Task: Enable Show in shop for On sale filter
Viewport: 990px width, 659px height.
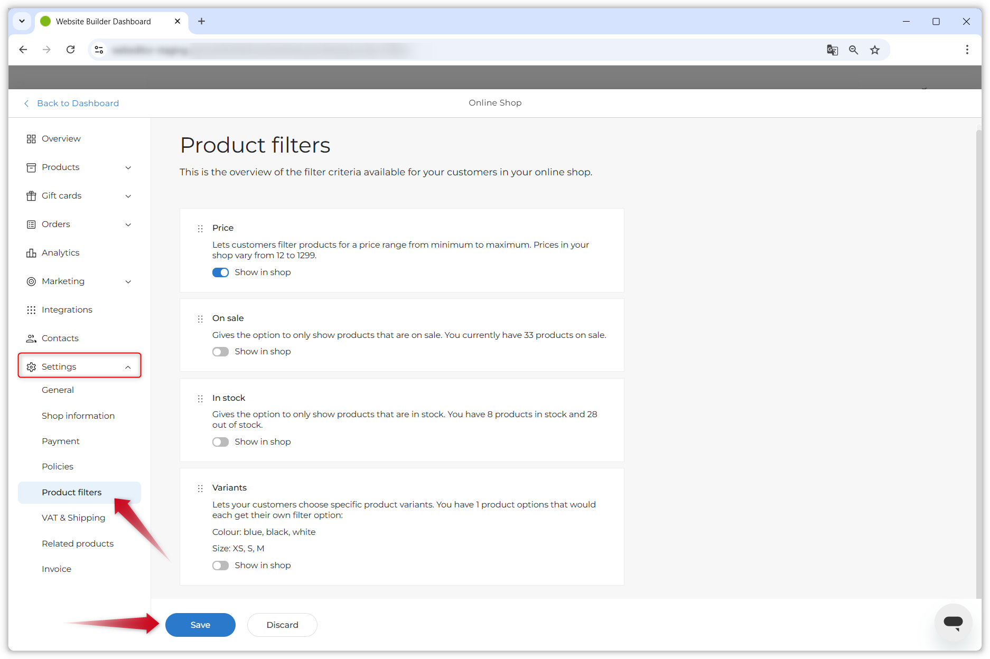Action: (220, 351)
